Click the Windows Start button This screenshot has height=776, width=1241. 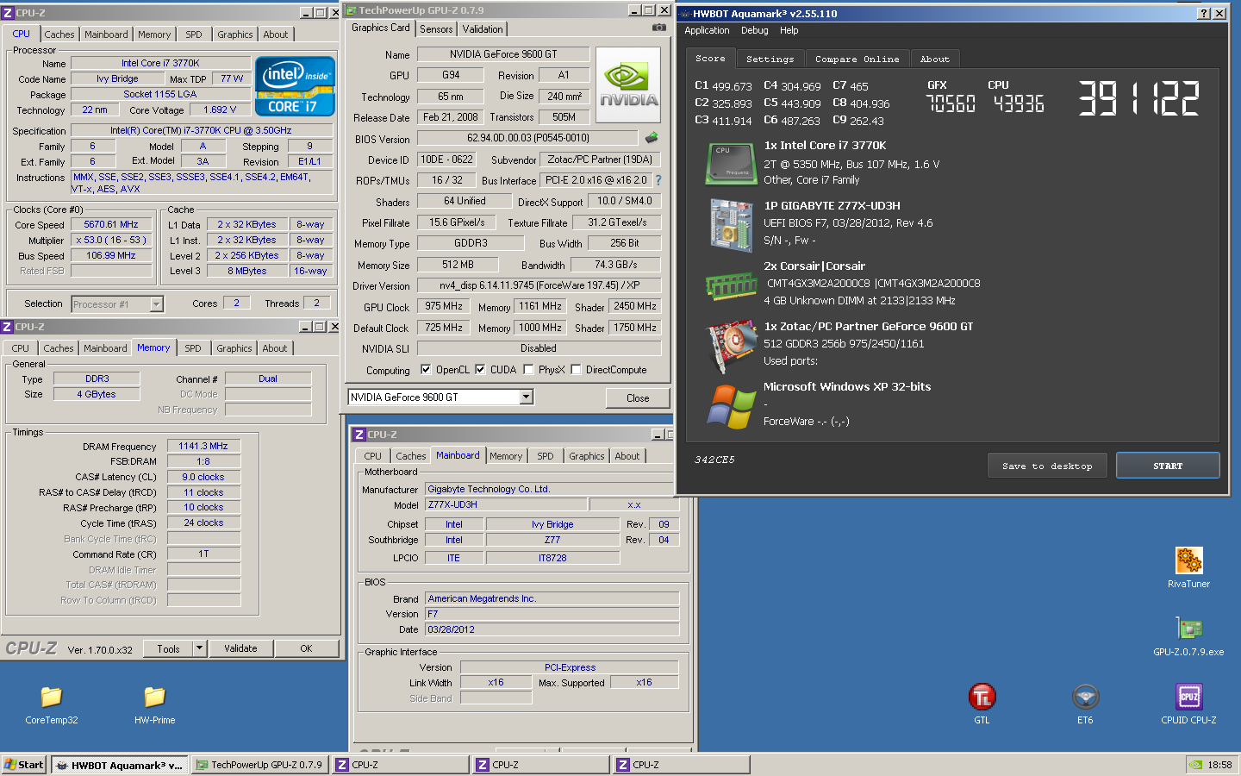tap(23, 765)
